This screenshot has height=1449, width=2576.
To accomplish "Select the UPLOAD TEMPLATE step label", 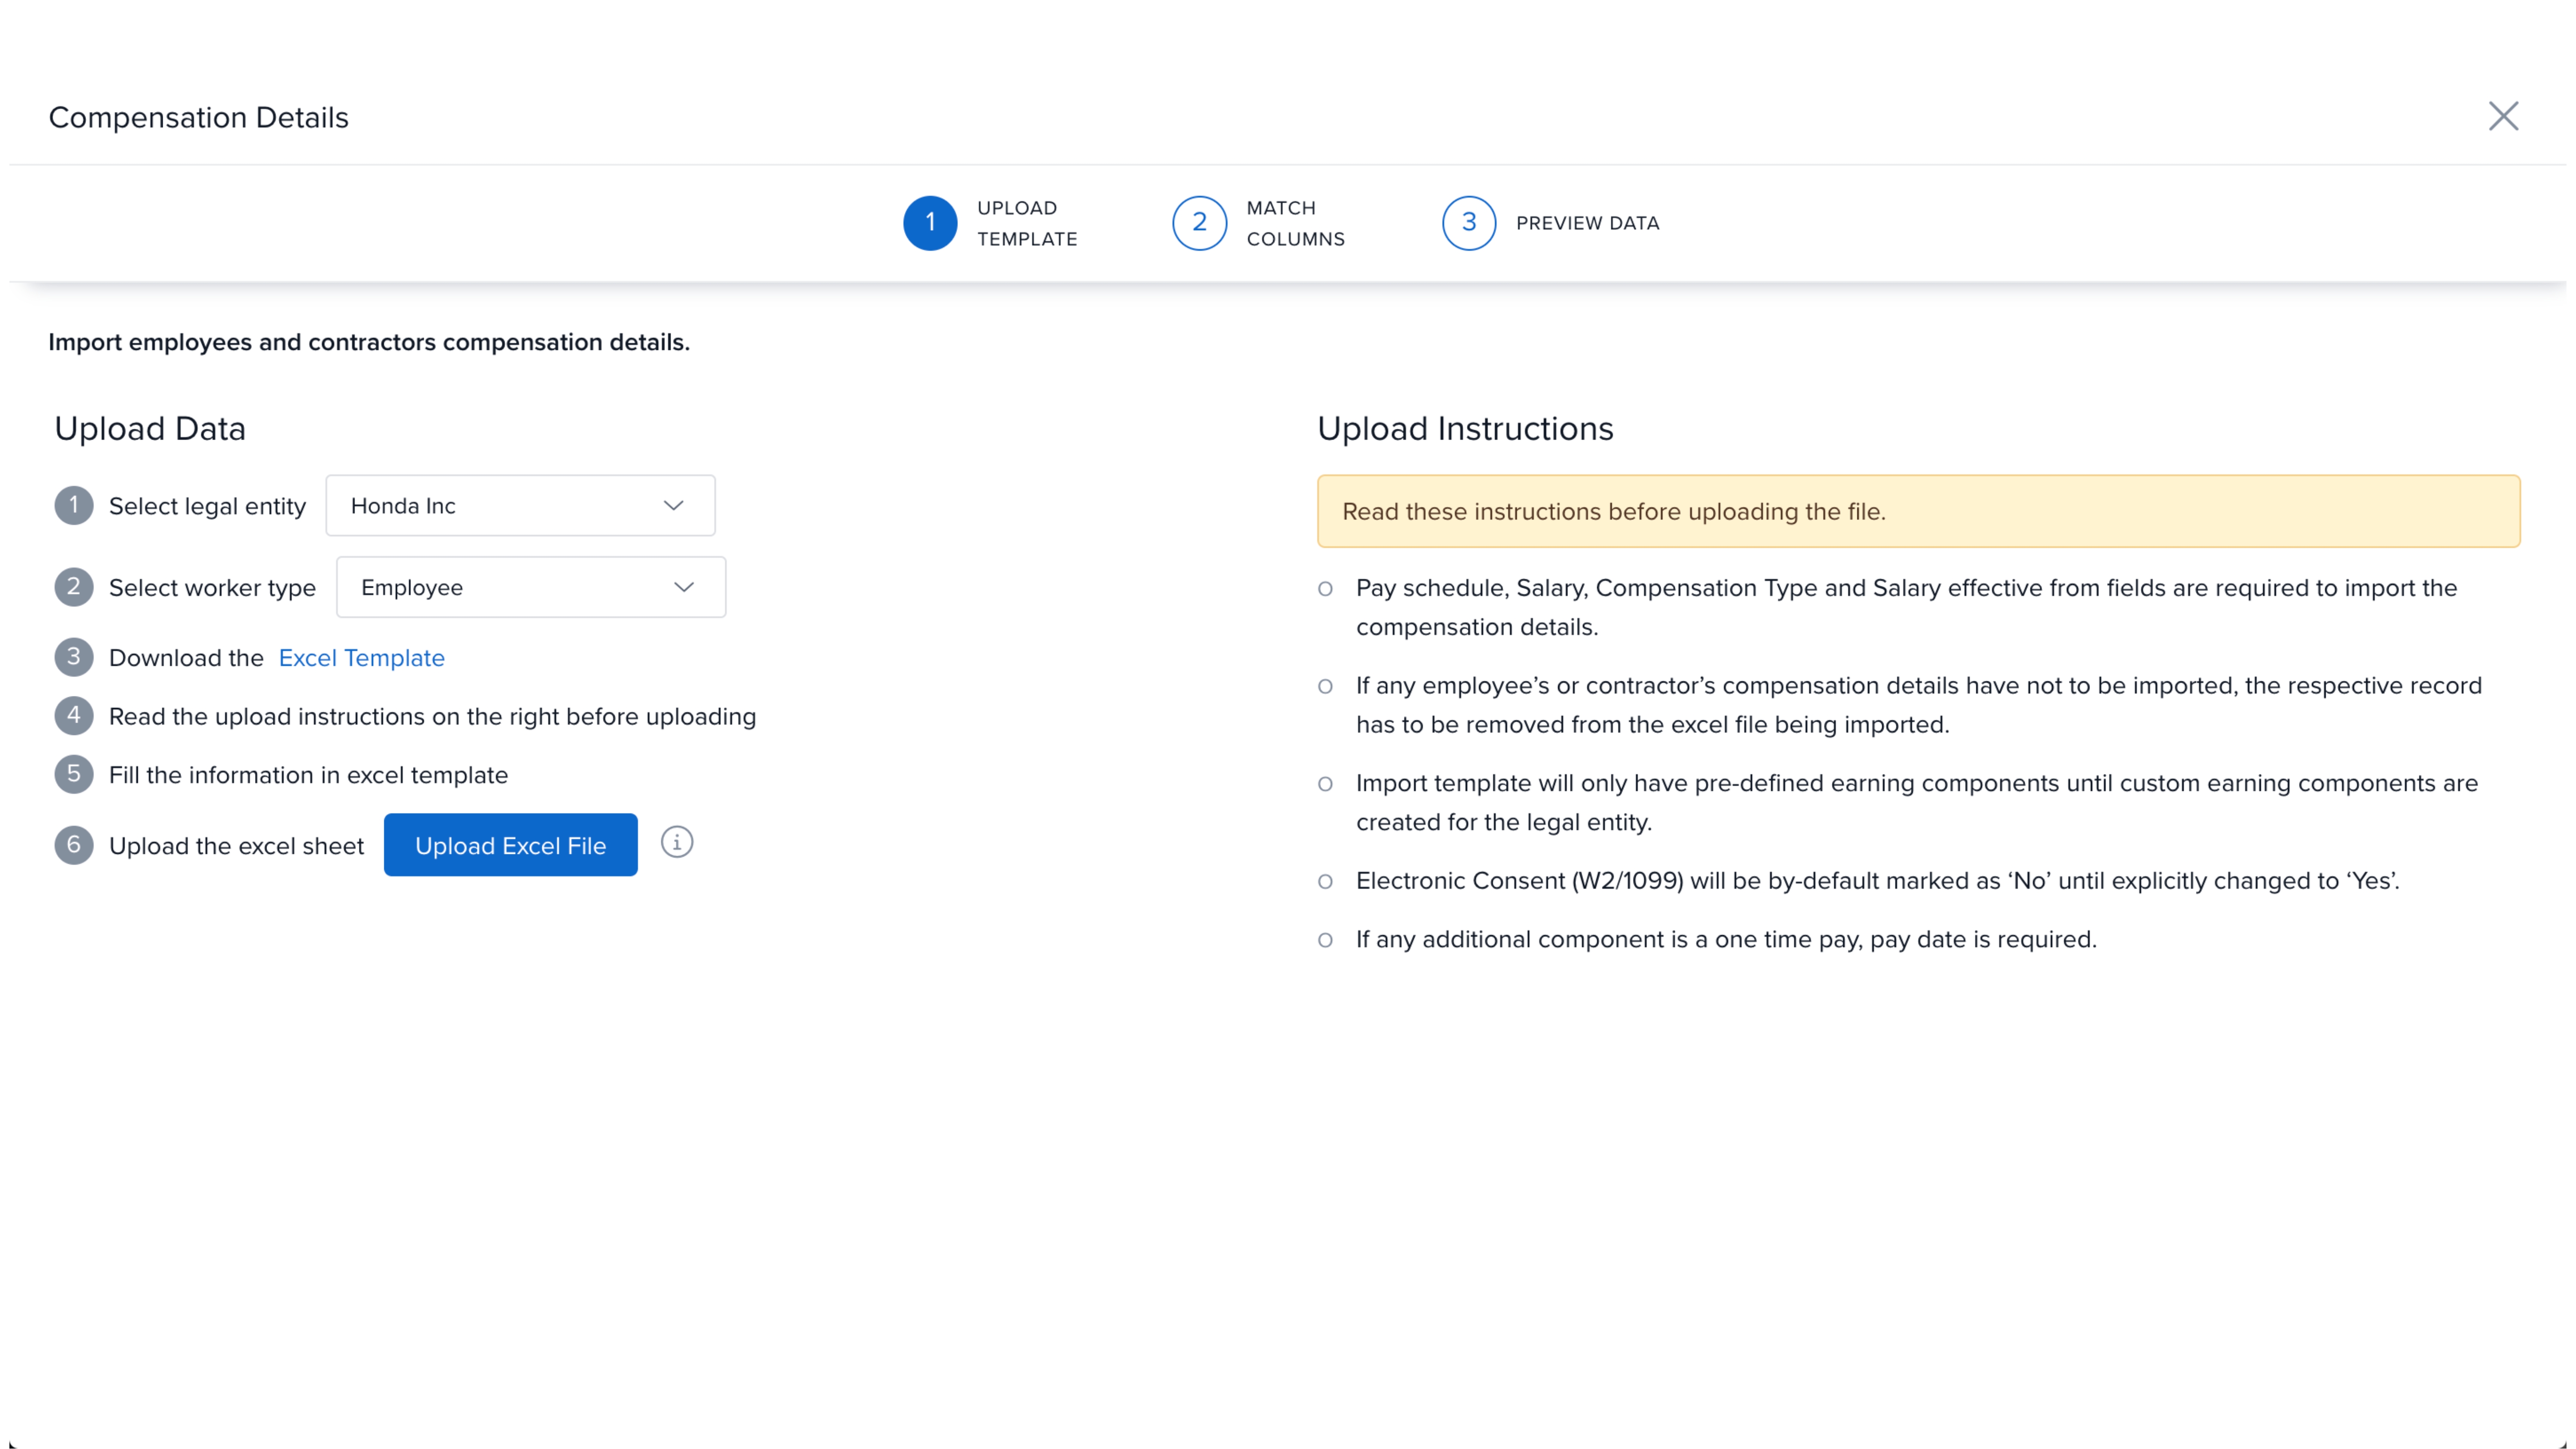I will (1027, 223).
